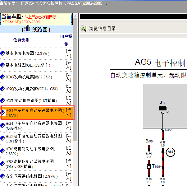187x186 pixels.
Task: Click the B/50 terminal label in diagram
Action: (x=149, y=141)
